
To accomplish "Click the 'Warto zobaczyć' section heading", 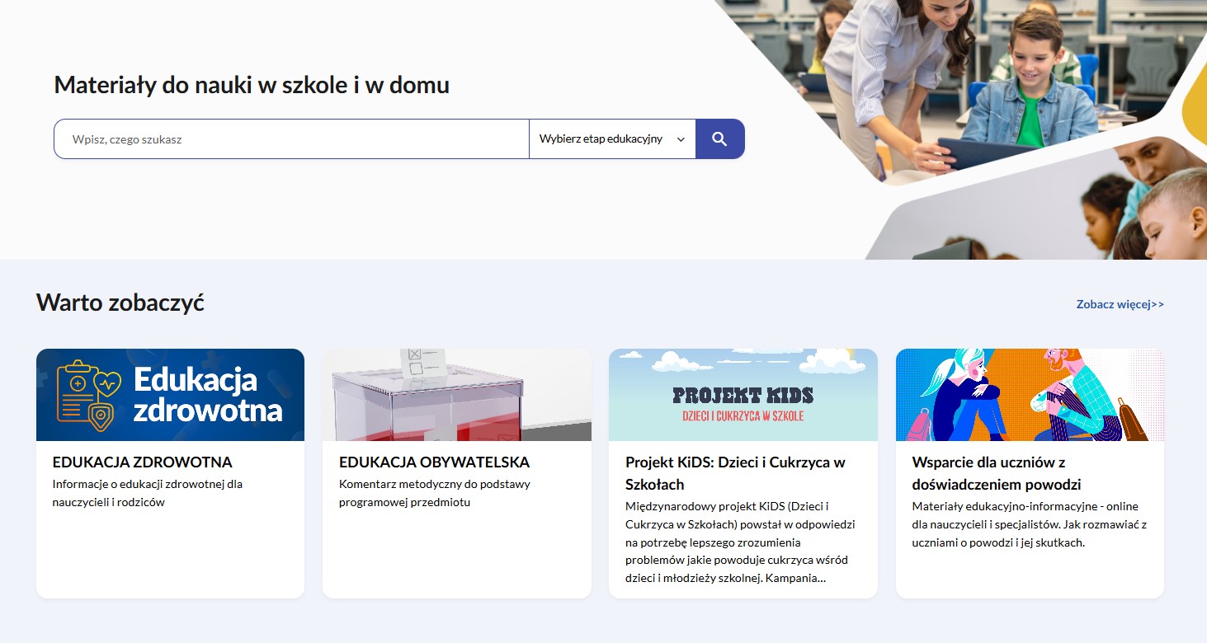I will point(120,303).
